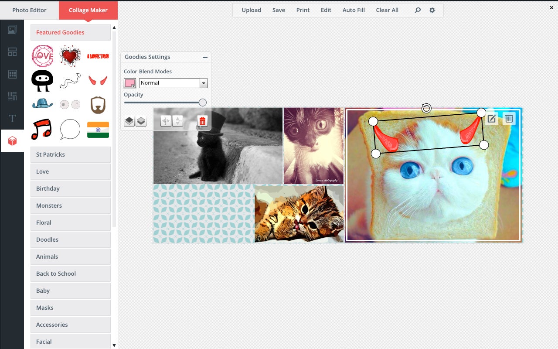The height and width of the screenshot is (349, 558).
Task: Open the Goodies panel via red cube icon
Action: [12, 140]
